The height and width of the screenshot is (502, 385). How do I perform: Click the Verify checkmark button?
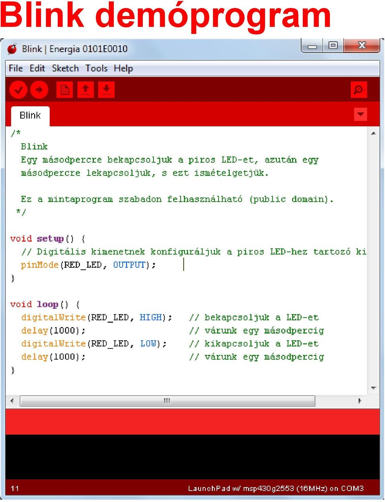coord(18,90)
